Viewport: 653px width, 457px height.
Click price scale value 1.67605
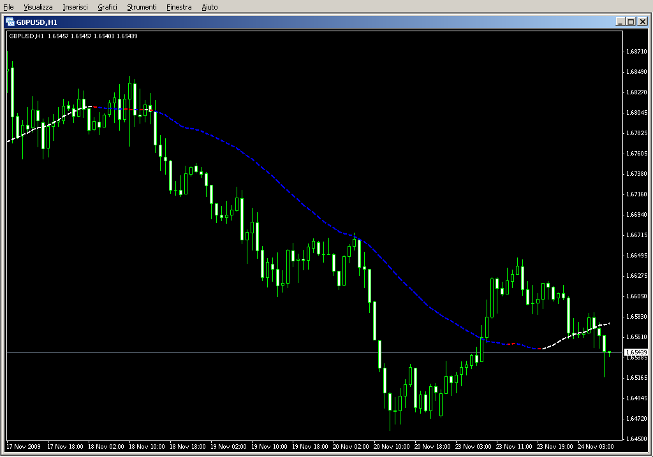tap(637, 154)
